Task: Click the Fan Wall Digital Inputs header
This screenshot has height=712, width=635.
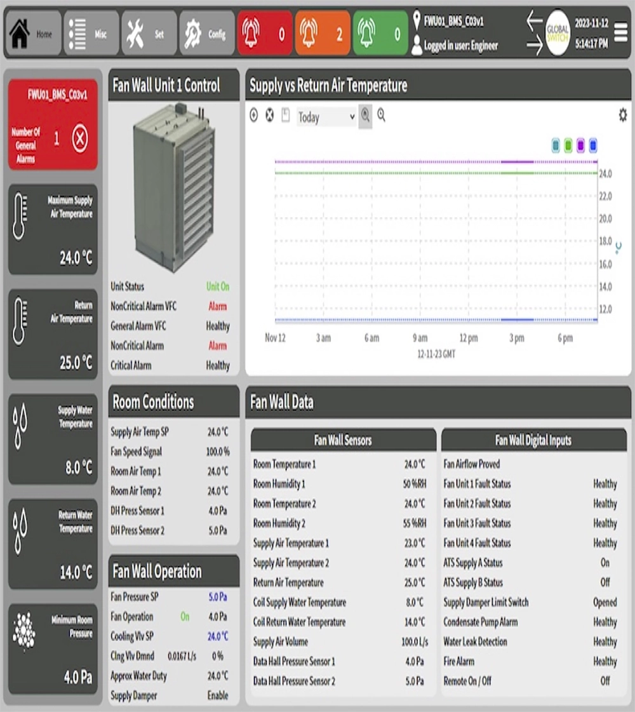Action: [533, 440]
